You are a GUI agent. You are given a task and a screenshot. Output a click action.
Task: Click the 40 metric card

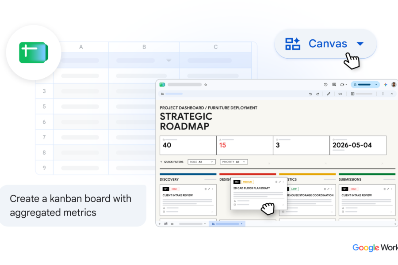tap(188, 145)
